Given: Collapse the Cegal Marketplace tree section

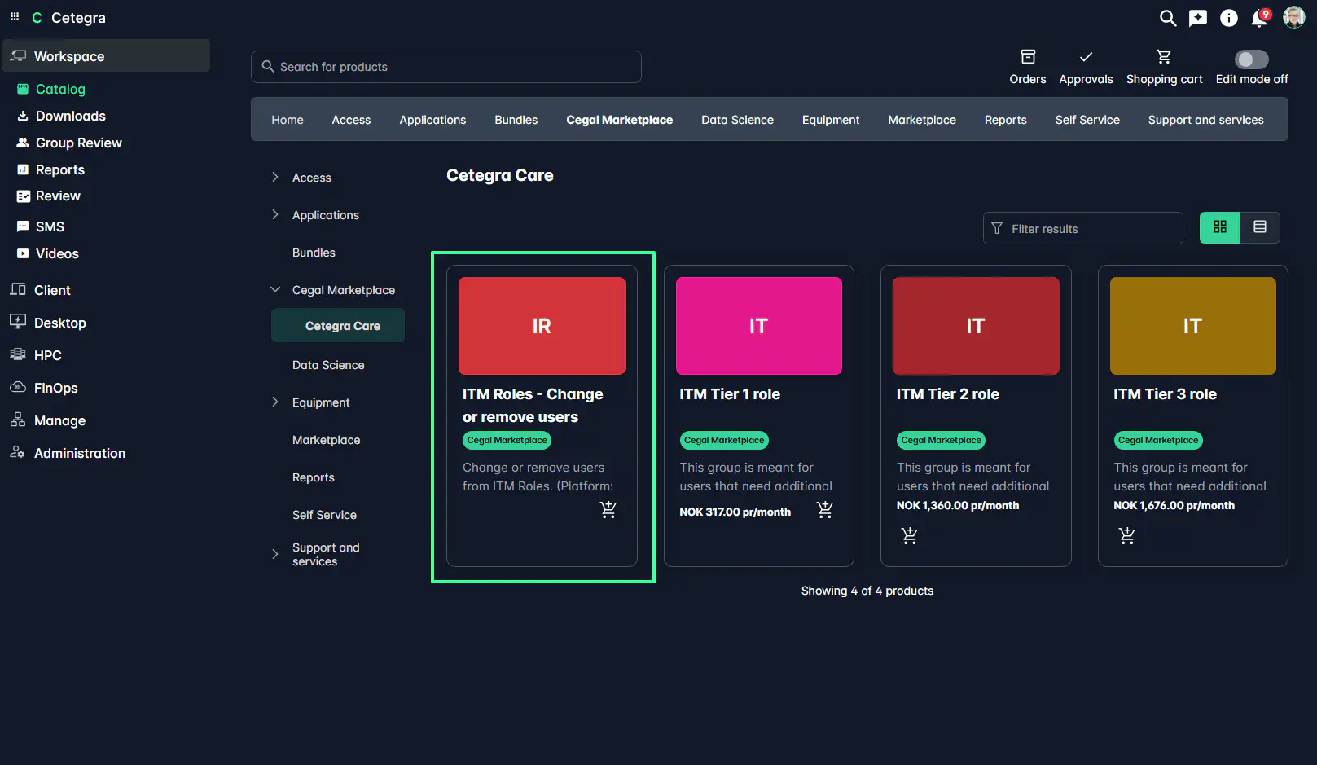Looking at the screenshot, I should [275, 290].
